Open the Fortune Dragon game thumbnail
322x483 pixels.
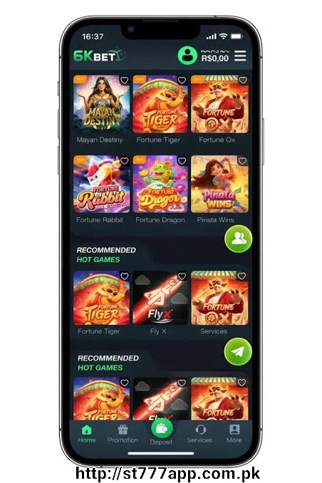click(x=160, y=184)
